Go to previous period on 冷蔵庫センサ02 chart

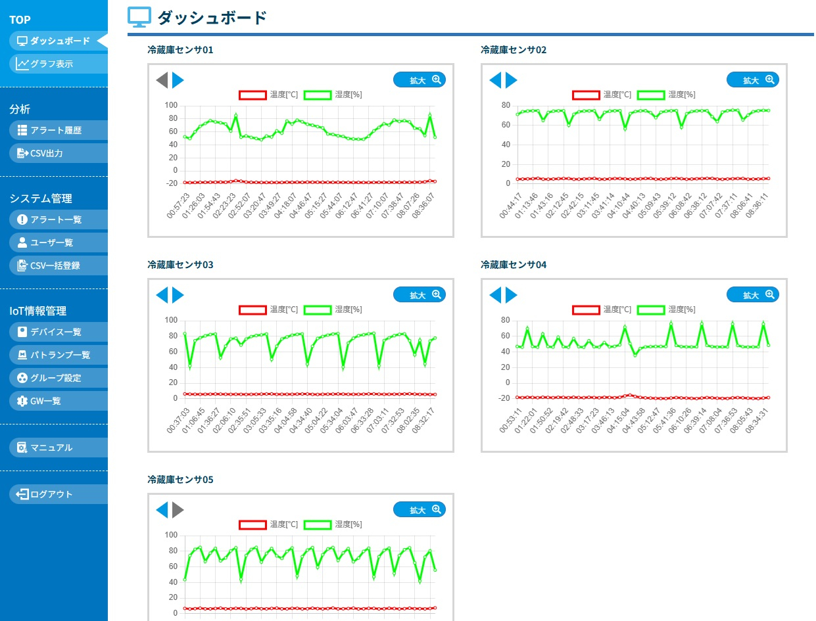pos(495,81)
